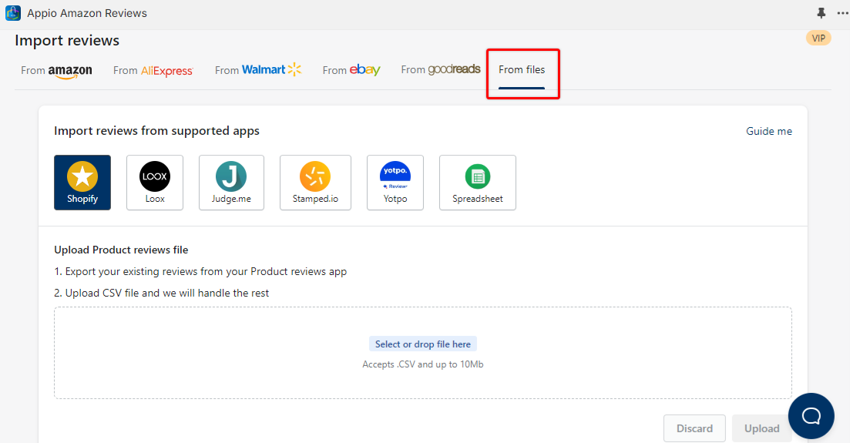Image resolution: width=850 pixels, height=443 pixels.
Task: Select the Shopify import source icon
Action: tap(82, 183)
